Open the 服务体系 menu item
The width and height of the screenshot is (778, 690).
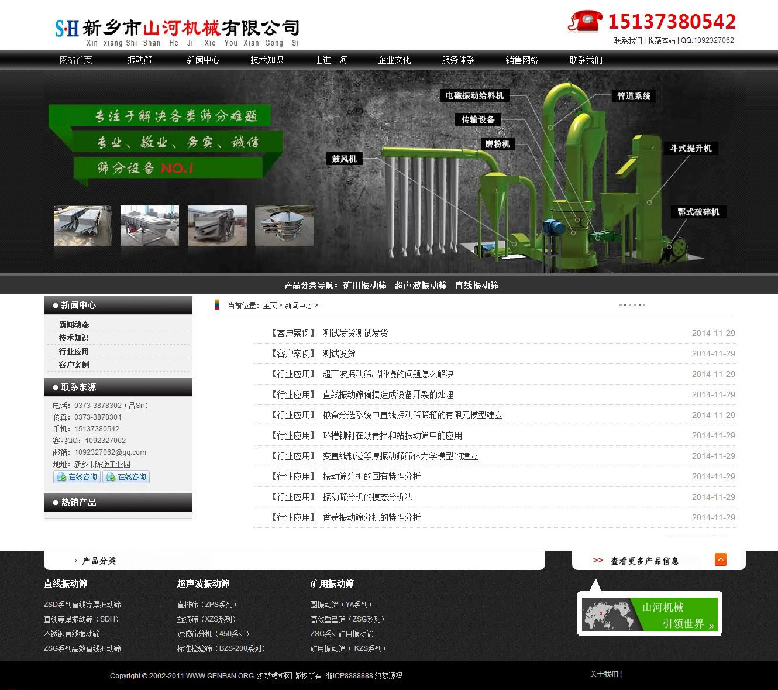pyautogui.click(x=458, y=60)
